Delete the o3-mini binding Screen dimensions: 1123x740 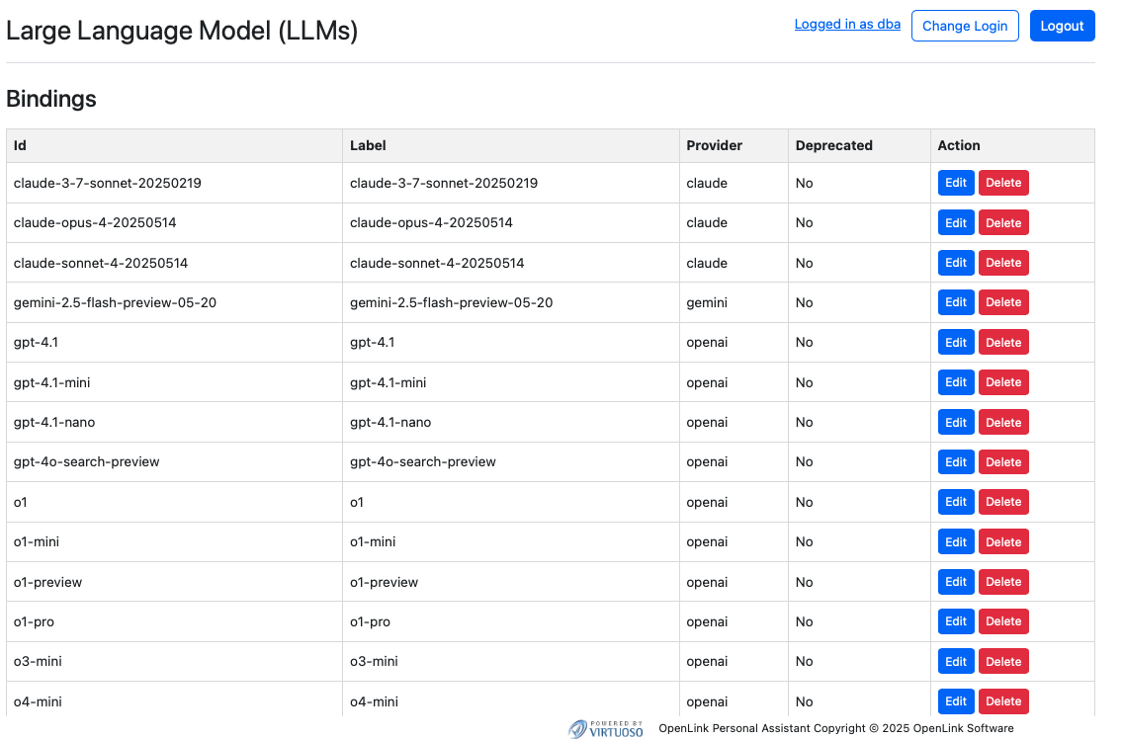click(1003, 661)
